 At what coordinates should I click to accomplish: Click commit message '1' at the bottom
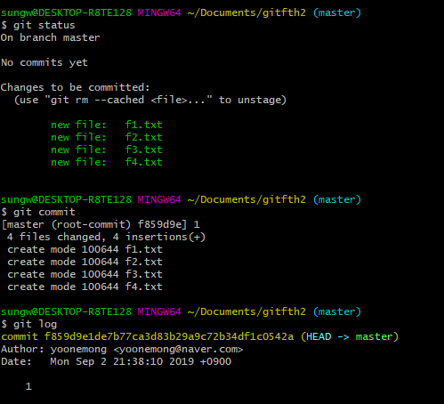[28, 386]
